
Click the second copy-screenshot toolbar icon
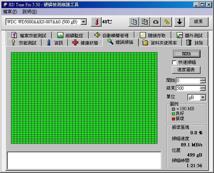[145, 22]
